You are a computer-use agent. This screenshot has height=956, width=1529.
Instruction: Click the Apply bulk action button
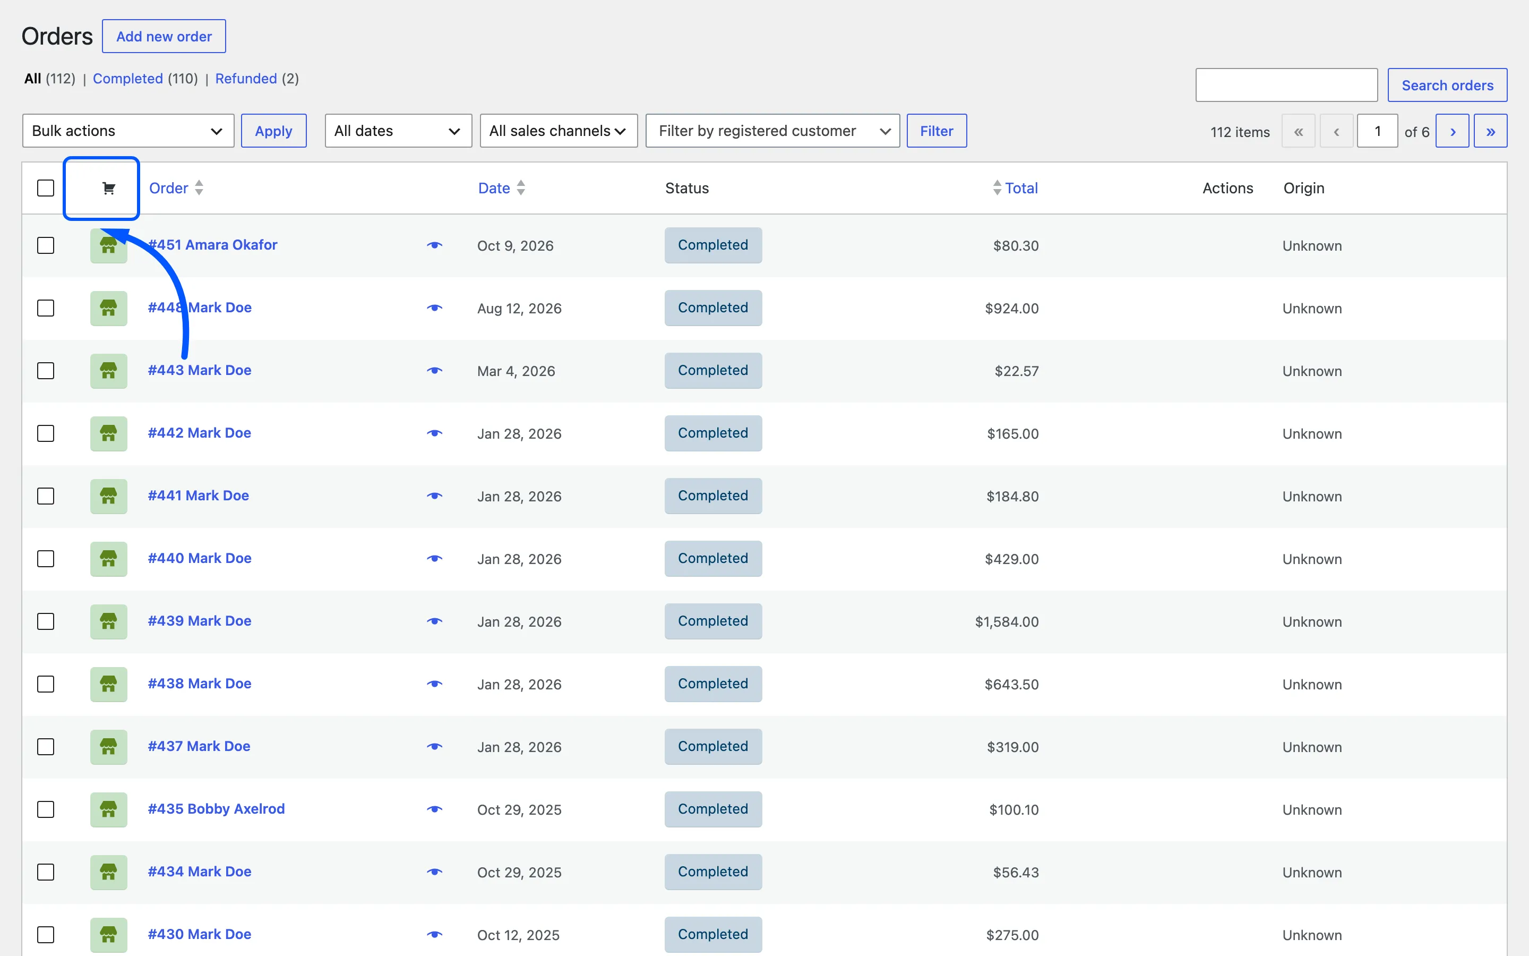[x=273, y=131]
